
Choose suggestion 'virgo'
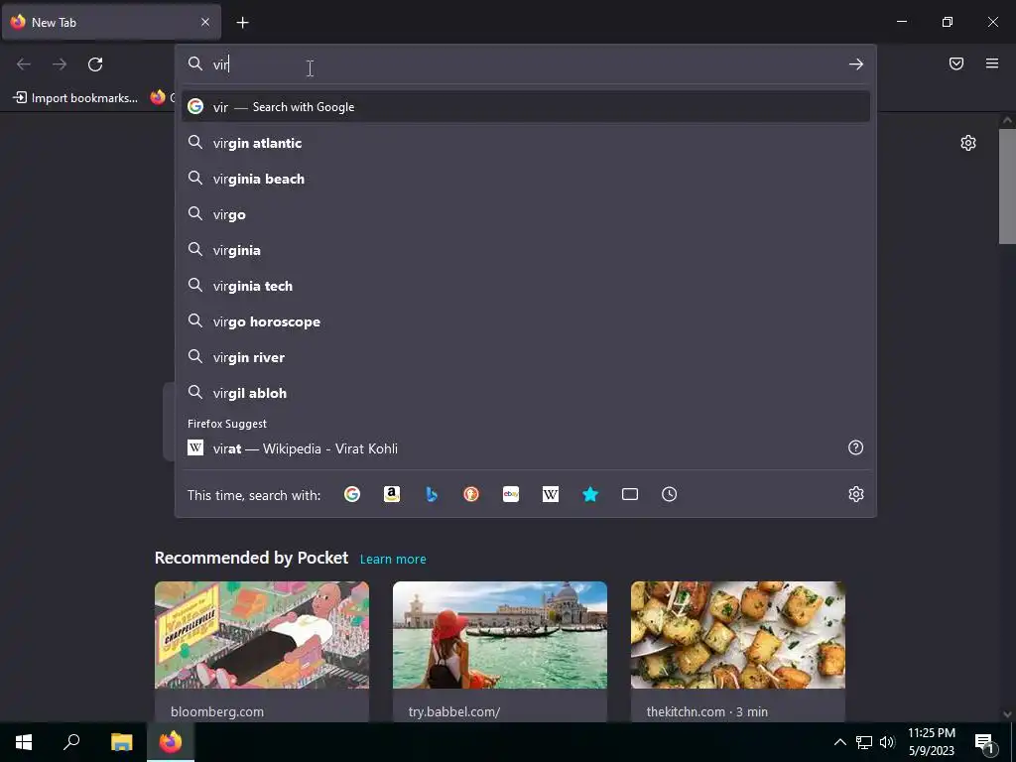[x=526, y=214]
